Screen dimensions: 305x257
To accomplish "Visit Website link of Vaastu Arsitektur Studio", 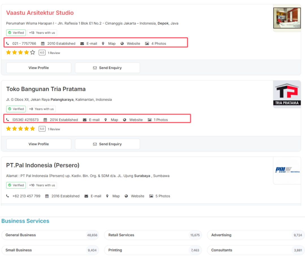I will (x=133, y=43).
